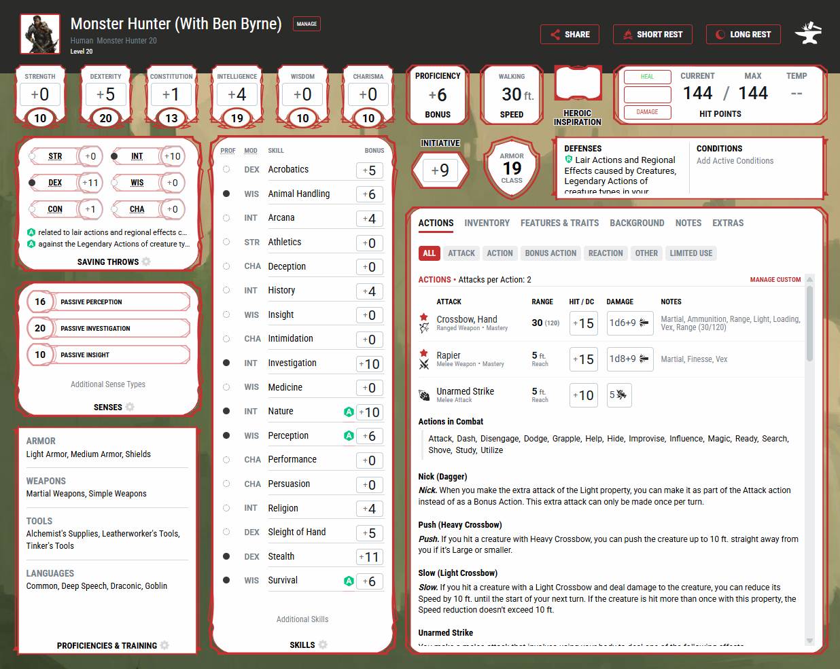Expand Additional Sense Types

coord(108,384)
